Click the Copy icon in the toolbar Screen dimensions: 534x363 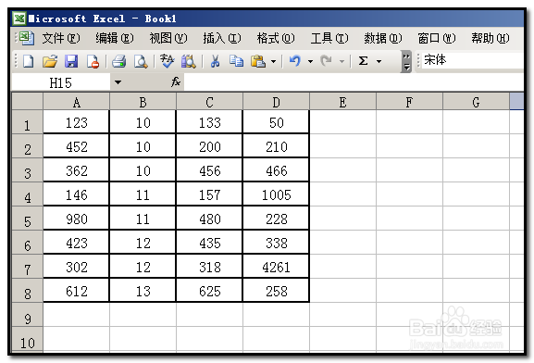(x=236, y=61)
